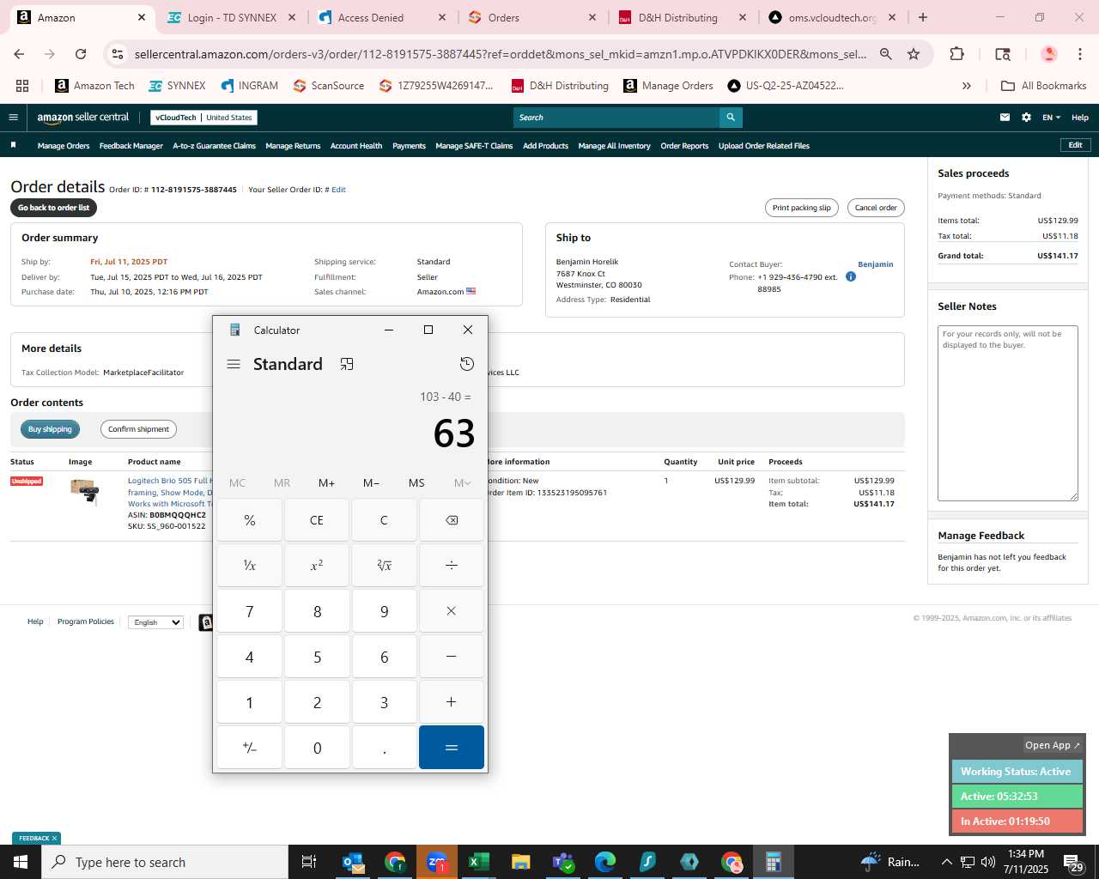Open the Manage Returns menu item
The width and height of the screenshot is (1099, 879).
pyautogui.click(x=293, y=146)
